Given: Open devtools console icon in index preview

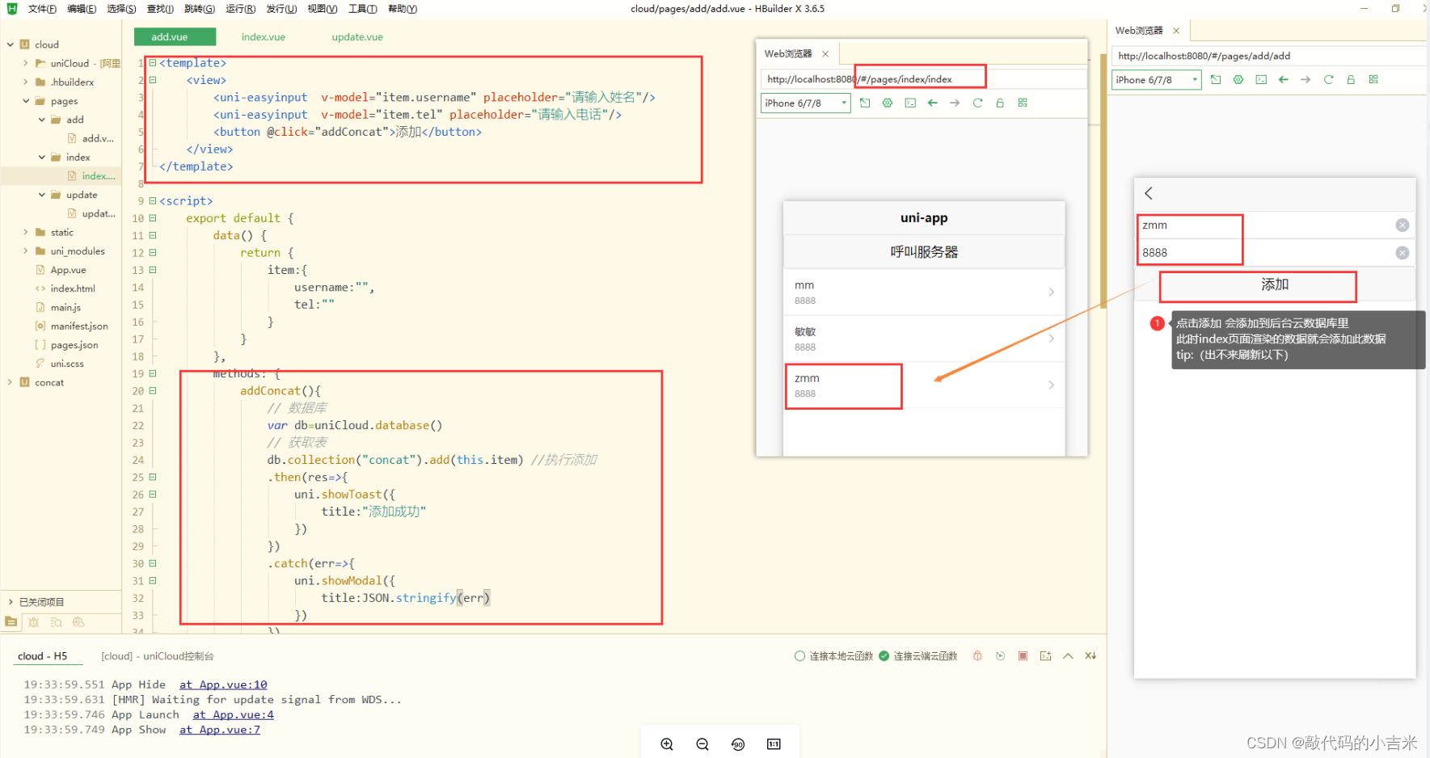Looking at the screenshot, I should pos(910,103).
